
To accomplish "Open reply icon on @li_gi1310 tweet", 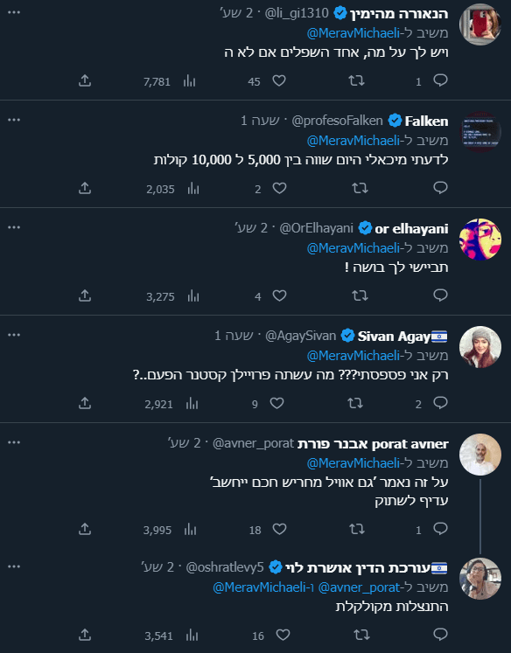I will (440, 80).
